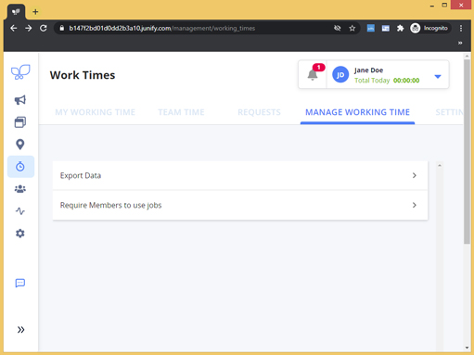Switch to My Working Time tab
474x355 pixels.
point(95,112)
